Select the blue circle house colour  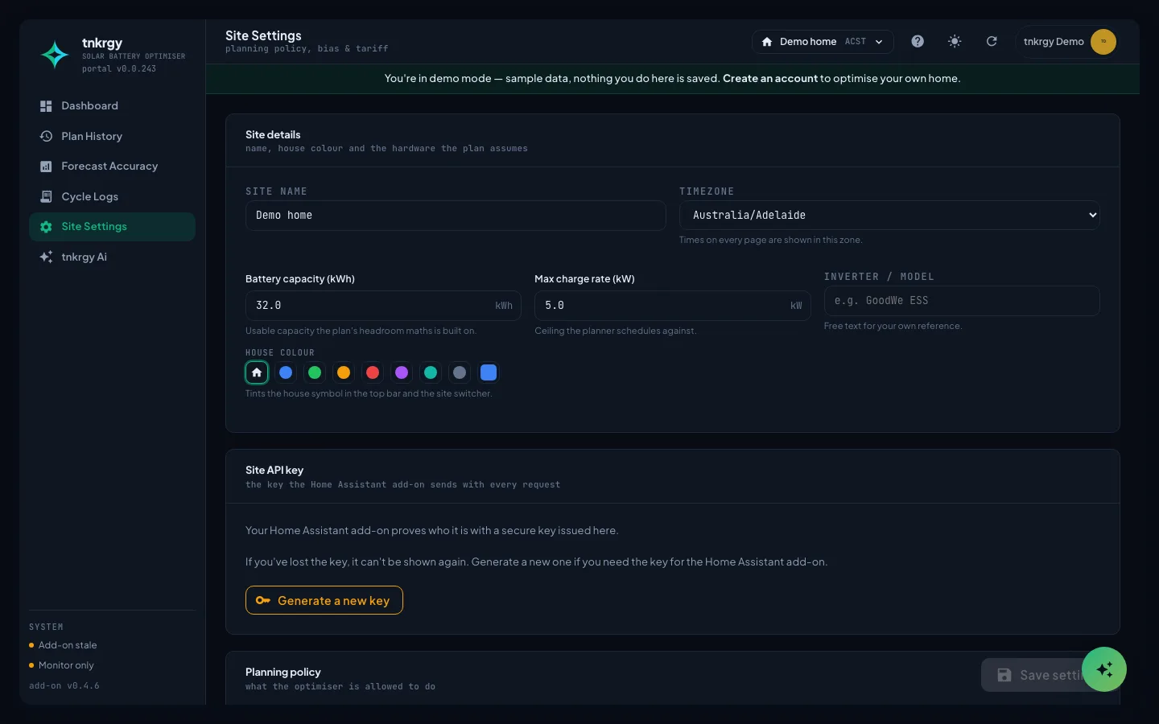click(x=286, y=372)
